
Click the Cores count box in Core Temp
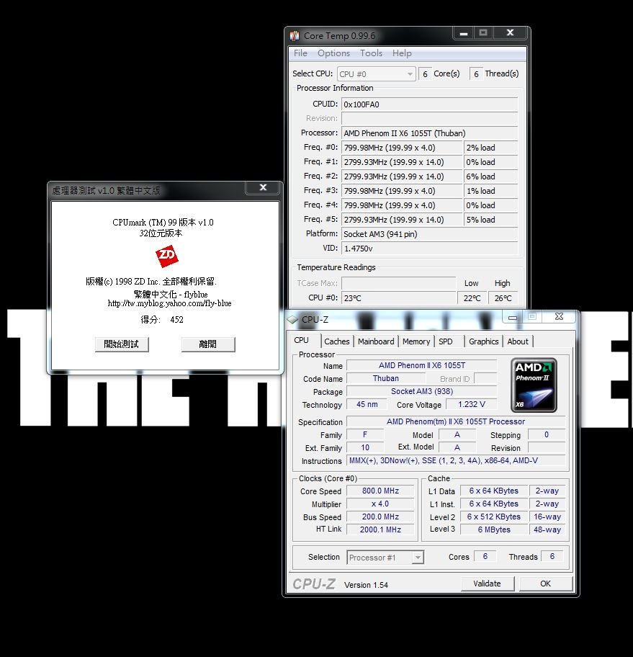pos(425,74)
